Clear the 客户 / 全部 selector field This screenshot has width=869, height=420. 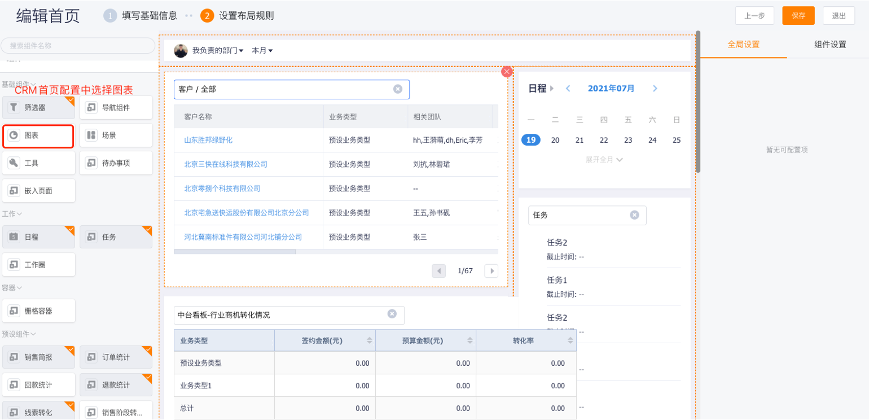[398, 89]
